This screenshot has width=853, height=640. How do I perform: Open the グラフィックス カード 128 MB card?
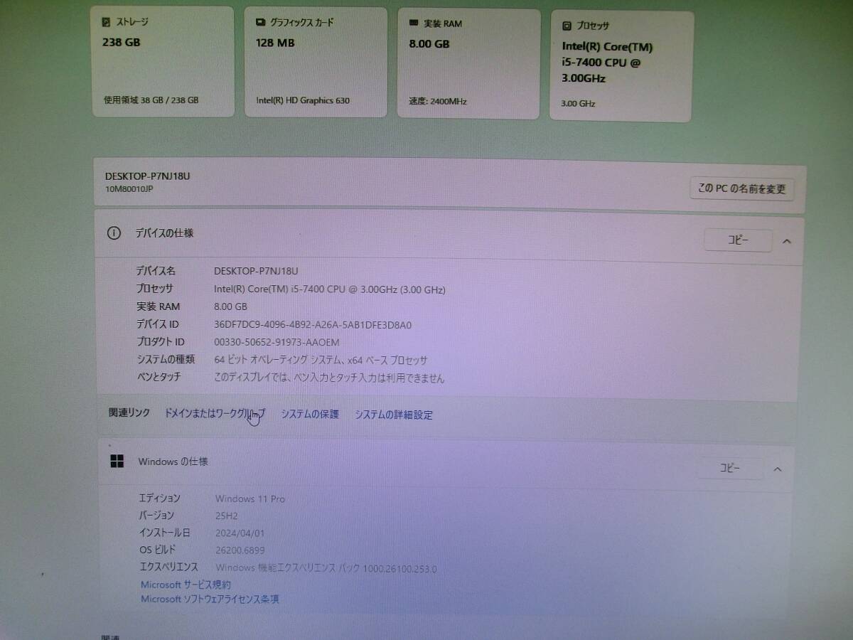point(316,62)
